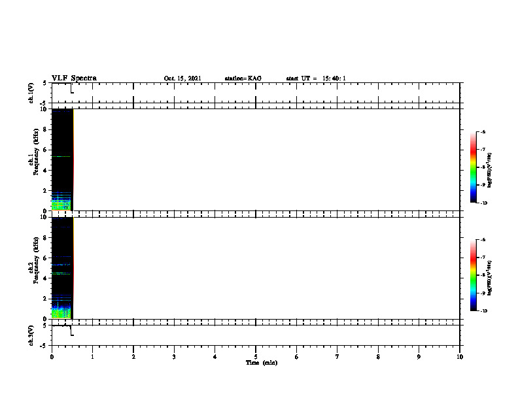Click the '8' kHz tick label on ch.1 axis

coord(45,129)
